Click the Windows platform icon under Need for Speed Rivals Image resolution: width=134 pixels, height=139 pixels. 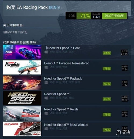pos(46,113)
